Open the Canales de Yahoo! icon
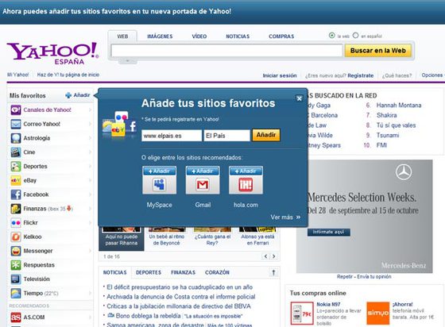Image resolution: width=445 pixels, height=327 pixels. (x=16, y=110)
